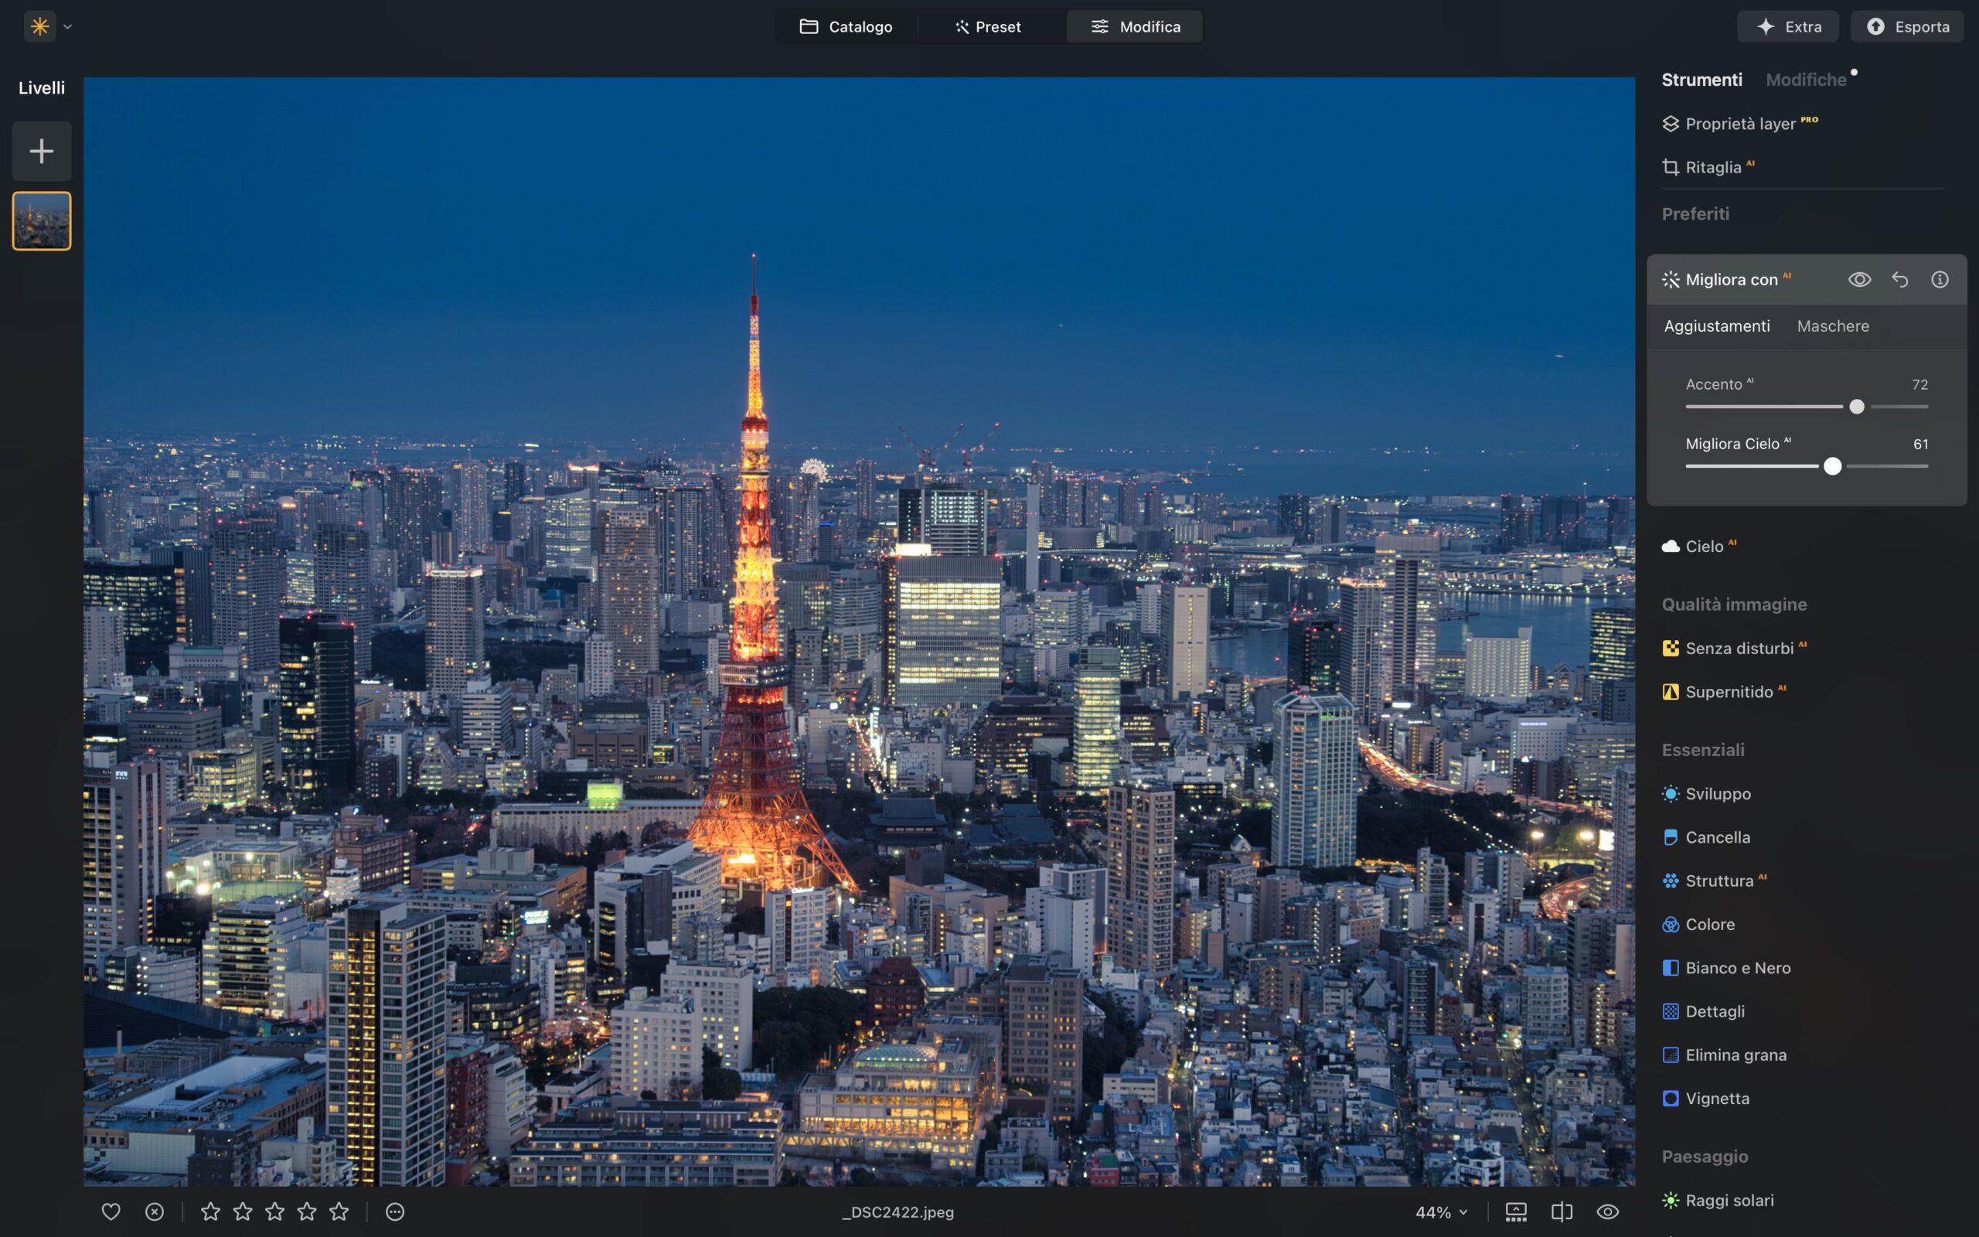Open the Catalogo tab

846,27
